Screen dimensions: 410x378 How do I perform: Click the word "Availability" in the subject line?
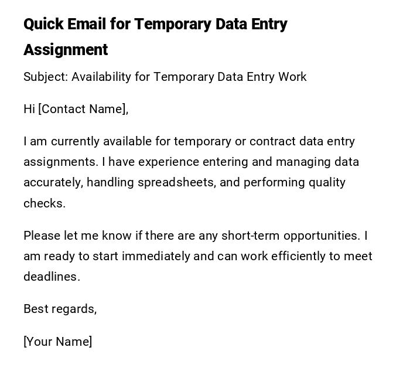click(x=101, y=77)
